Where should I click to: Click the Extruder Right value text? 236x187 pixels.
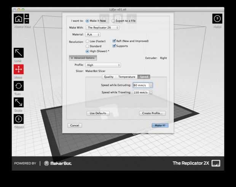(163, 58)
